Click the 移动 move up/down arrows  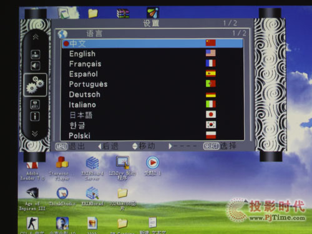pyautogui.click(x=144, y=146)
